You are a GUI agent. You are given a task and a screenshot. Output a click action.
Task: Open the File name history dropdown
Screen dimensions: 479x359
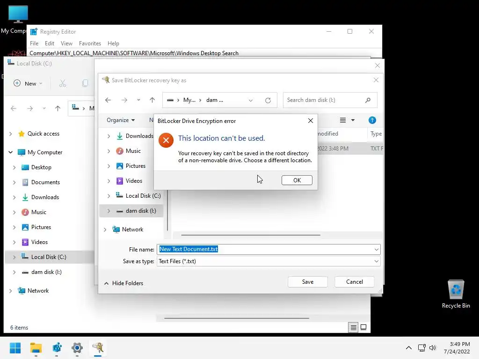pos(377,250)
